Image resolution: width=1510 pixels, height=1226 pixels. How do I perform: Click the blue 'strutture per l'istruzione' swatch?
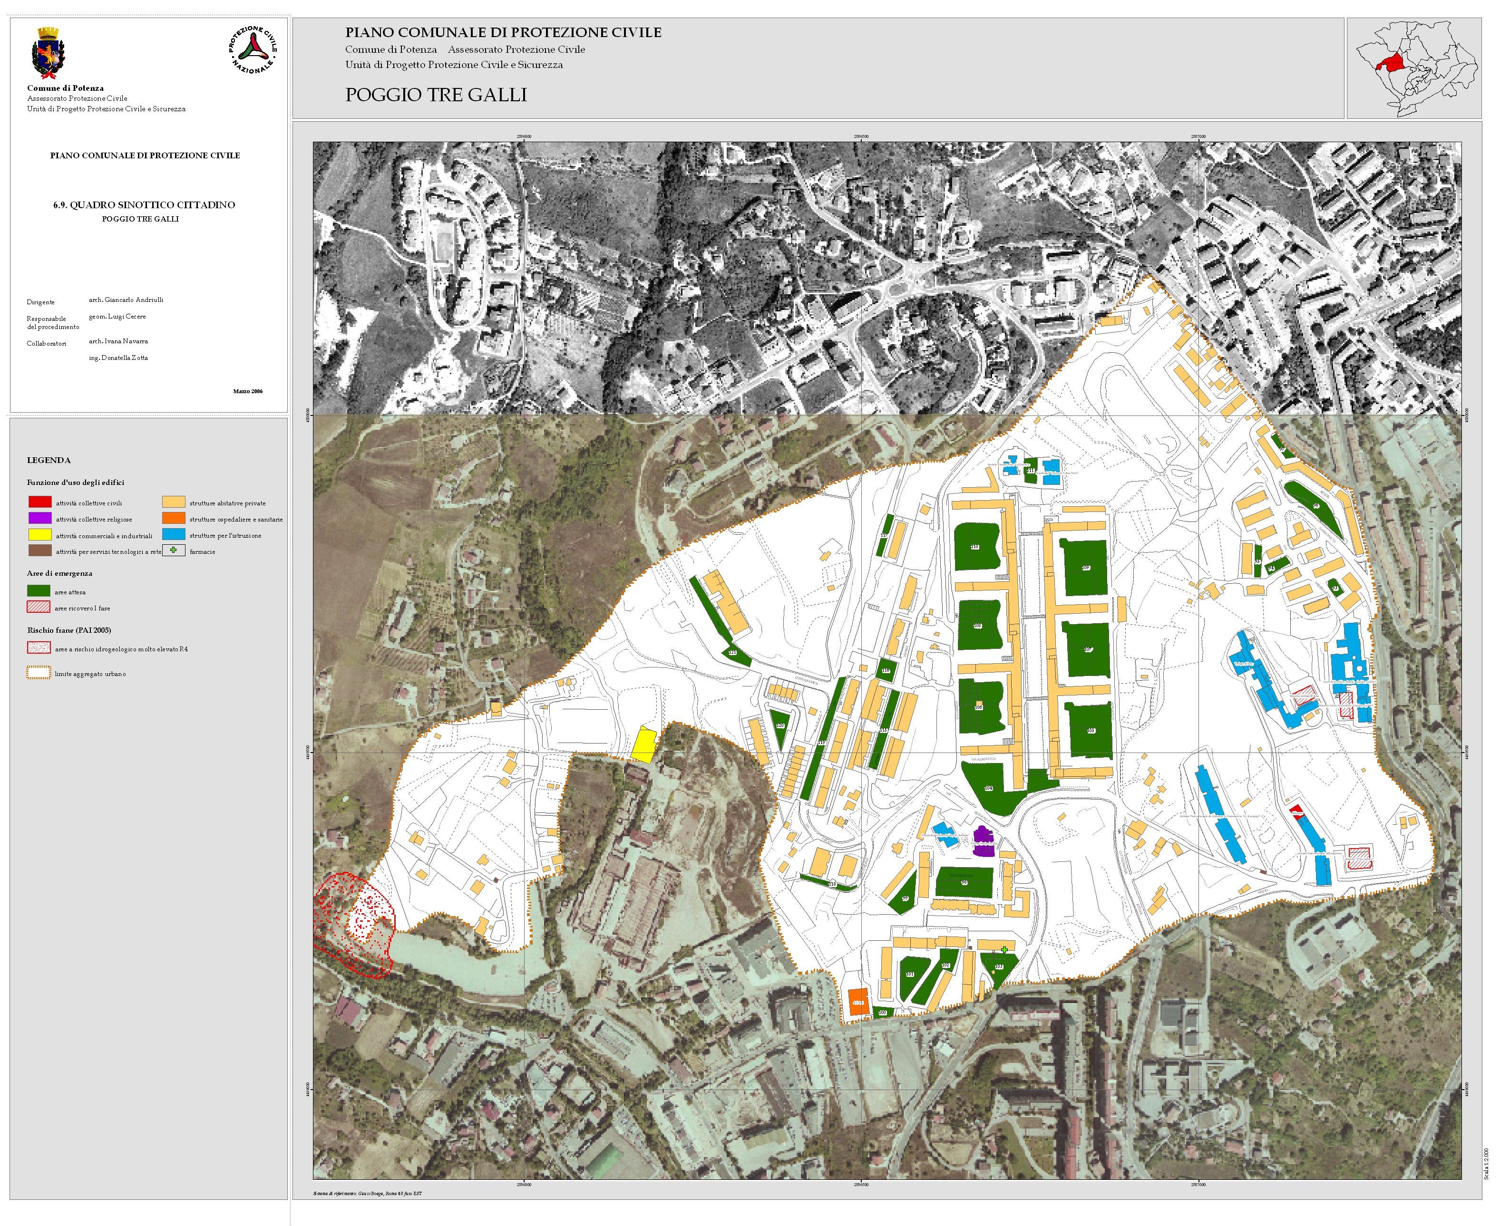pos(174,535)
